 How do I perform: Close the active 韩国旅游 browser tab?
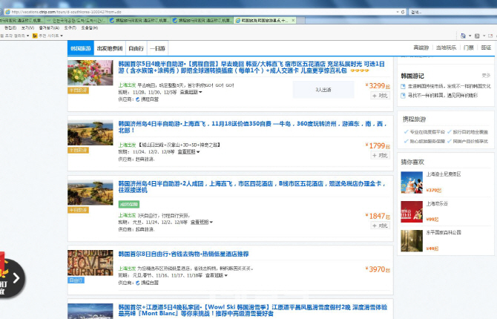(x=293, y=20)
